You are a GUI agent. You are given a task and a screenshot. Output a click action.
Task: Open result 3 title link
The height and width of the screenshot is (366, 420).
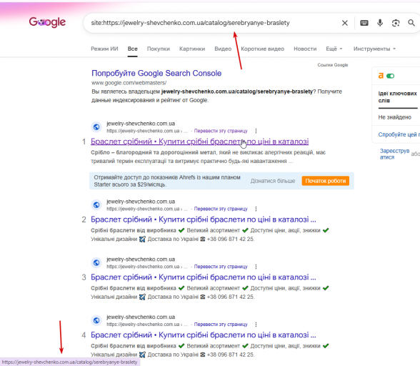[204, 277]
